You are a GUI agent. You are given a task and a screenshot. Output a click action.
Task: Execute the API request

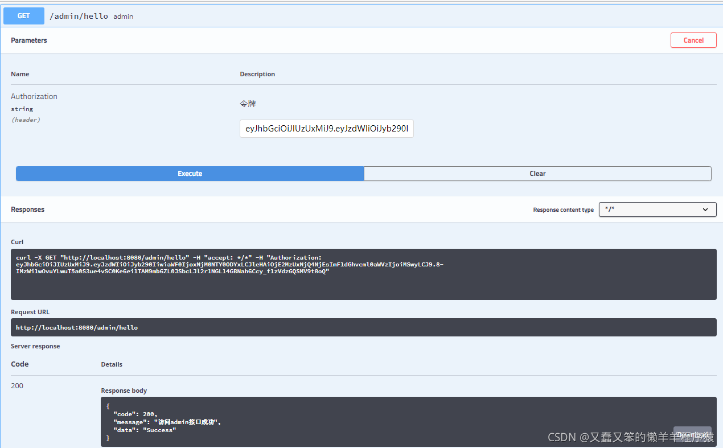[x=190, y=174]
